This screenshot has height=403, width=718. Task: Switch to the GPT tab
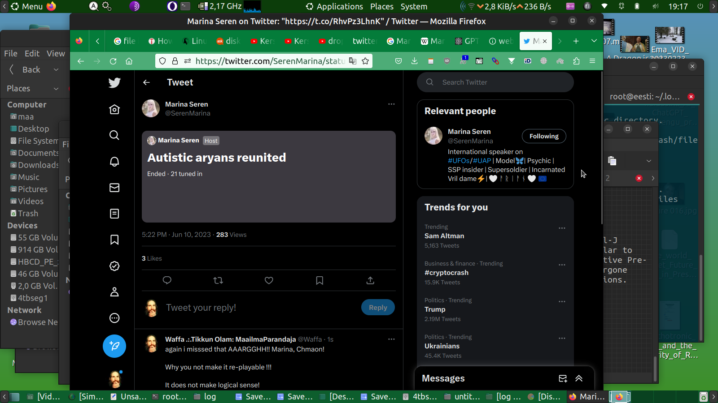(467, 41)
